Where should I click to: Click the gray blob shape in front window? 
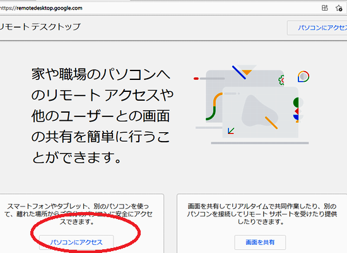(x=259, y=110)
